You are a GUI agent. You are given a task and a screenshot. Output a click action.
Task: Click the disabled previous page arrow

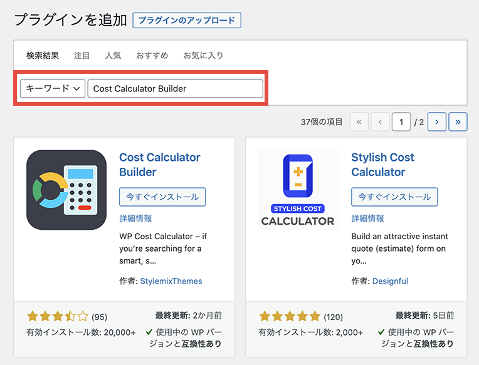[x=380, y=122]
